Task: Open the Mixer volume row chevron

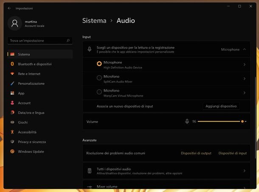Action: coord(245,188)
